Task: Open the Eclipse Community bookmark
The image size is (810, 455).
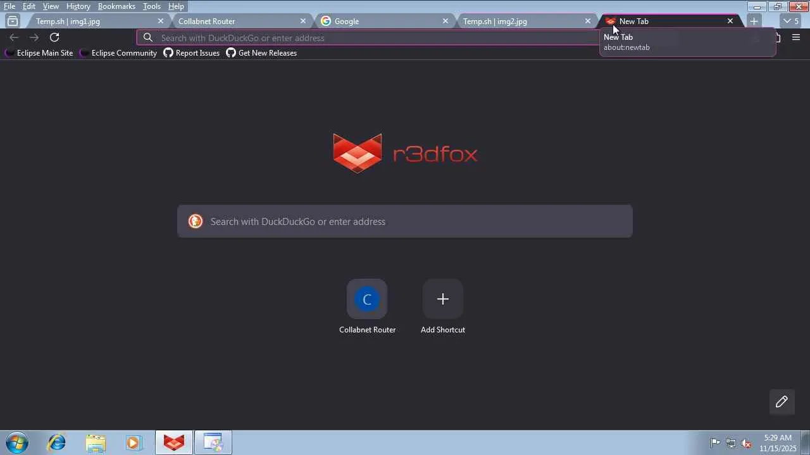Action: pyautogui.click(x=118, y=53)
